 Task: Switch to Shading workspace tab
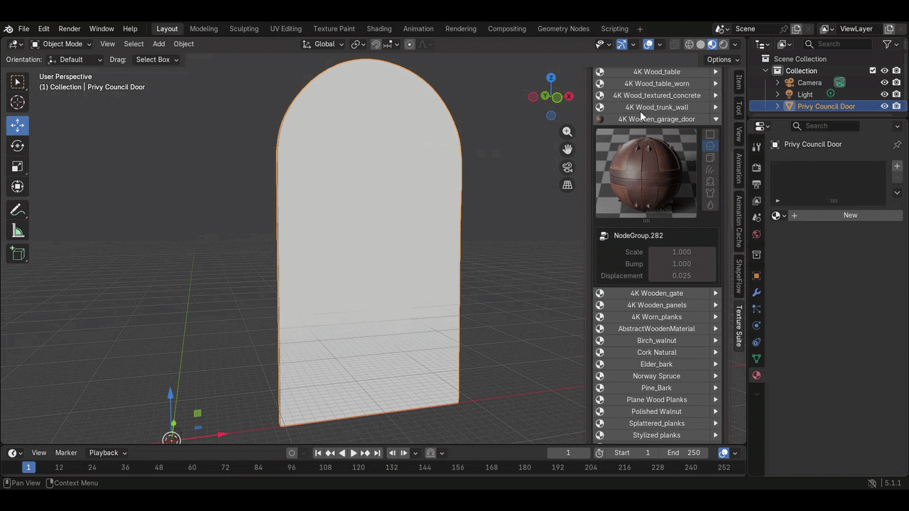click(x=379, y=29)
